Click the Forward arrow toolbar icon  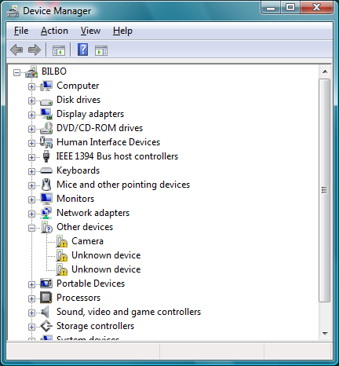tap(35, 49)
